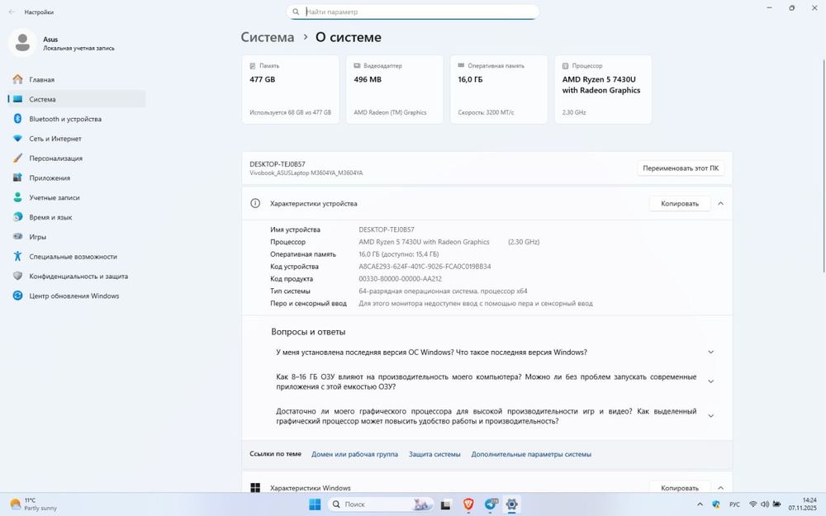
Task: Show hidden tray icons chevron
Action: pyautogui.click(x=700, y=504)
